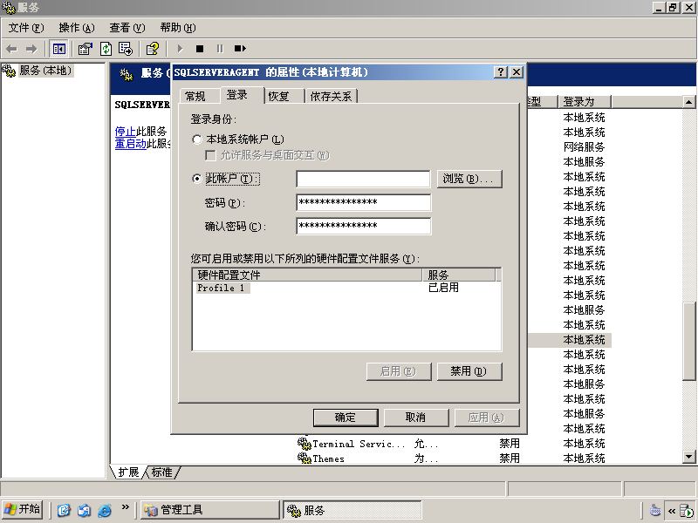Viewport: 698px width, 523px height.
Task: Click the Start Service play icon
Action: tap(180, 49)
